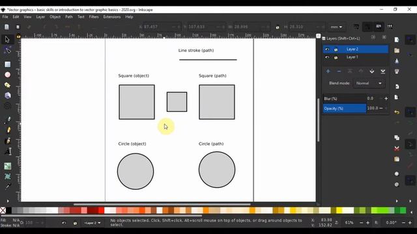Click the Export document icon below Import
Image resolution: width=417 pixels, height=234 pixels.
click(397, 97)
